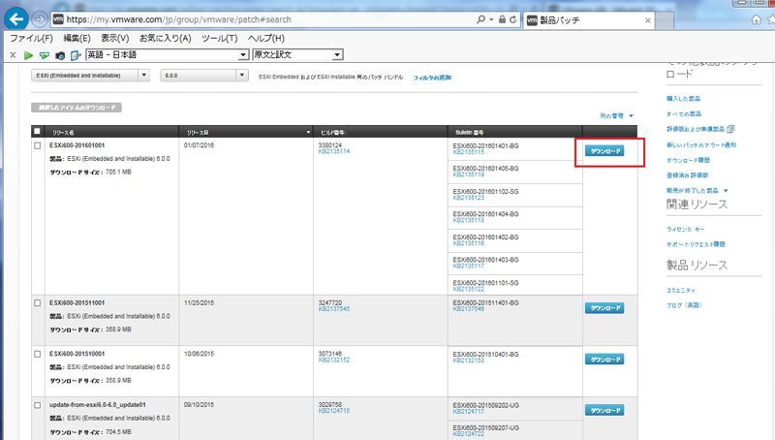Viewport: 775px width, 440px height.
Task: Open KB2135114 build number link
Action: click(334, 151)
